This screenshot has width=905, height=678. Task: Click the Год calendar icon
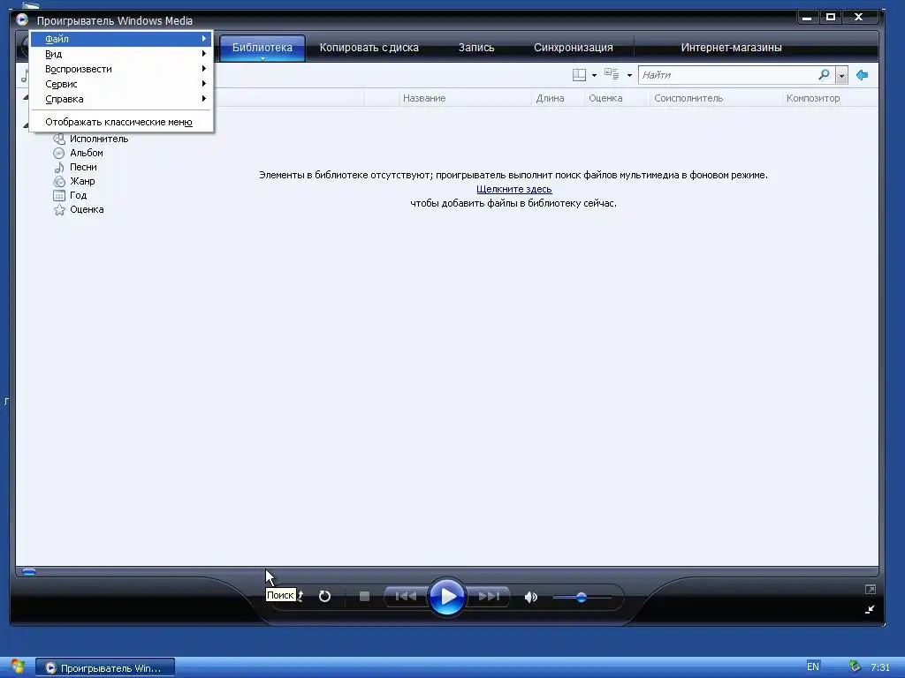pos(59,195)
